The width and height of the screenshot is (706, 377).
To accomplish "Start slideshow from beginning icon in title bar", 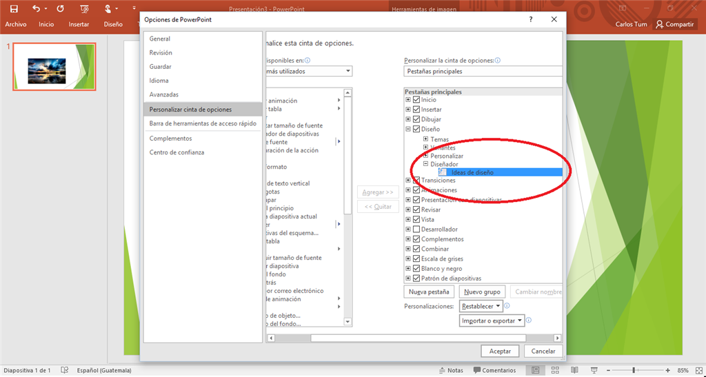I will point(83,8).
